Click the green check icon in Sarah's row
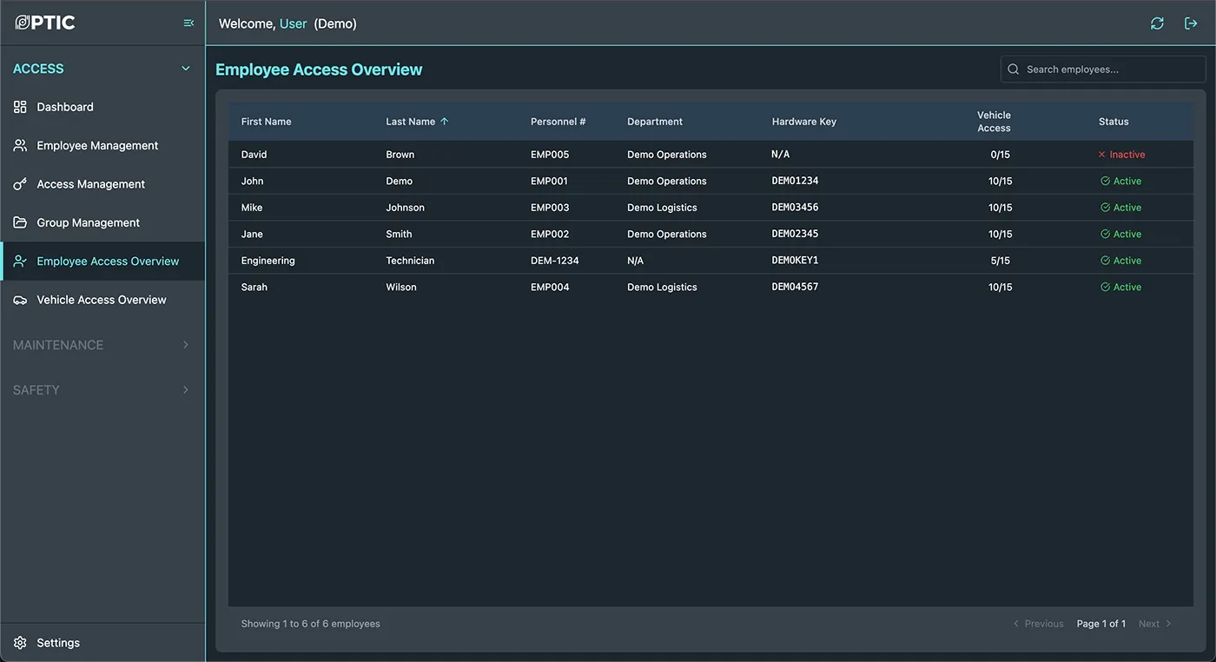The image size is (1216, 662). 1105,287
